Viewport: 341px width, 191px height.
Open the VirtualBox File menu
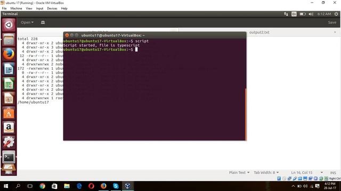(x=4, y=8)
